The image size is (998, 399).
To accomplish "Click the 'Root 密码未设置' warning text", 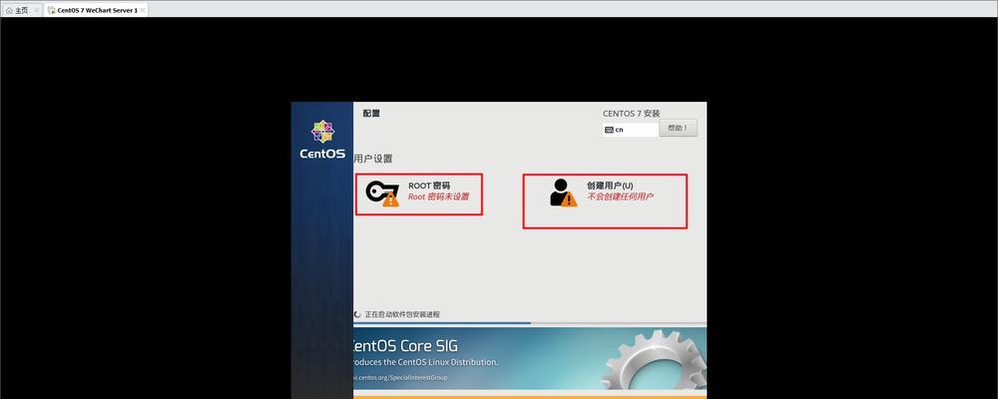I will point(438,197).
